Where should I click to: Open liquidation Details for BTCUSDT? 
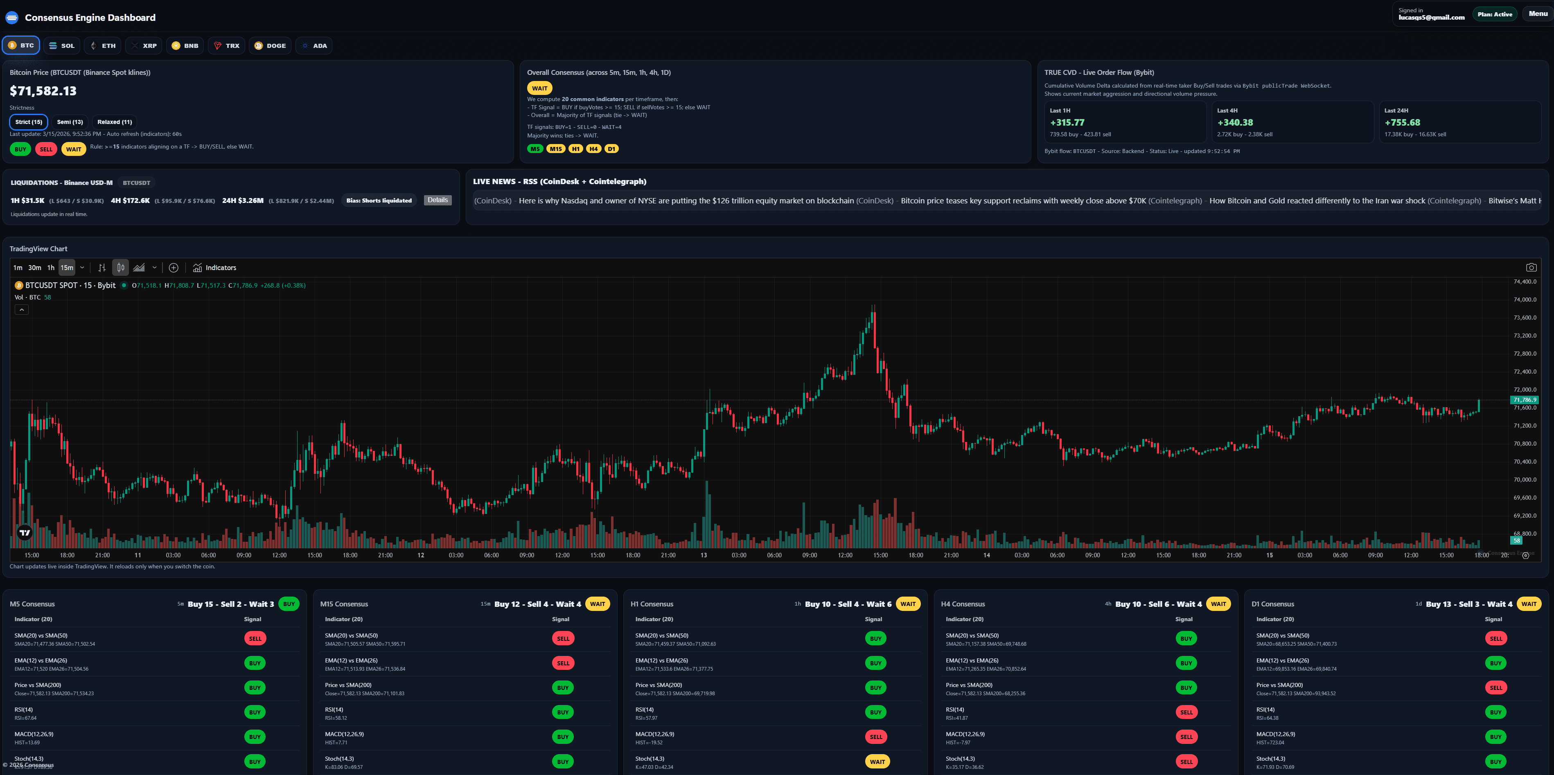pos(438,200)
